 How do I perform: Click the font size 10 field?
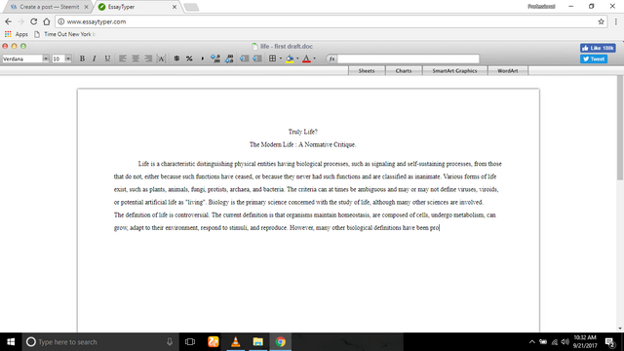(58, 58)
